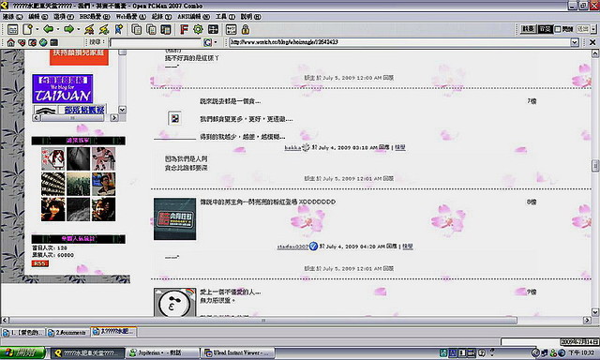Click the horizontal scrollbar at the page bottom
Image resolution: width=600 pixels, height=360 pixels.
click(262, 321)
